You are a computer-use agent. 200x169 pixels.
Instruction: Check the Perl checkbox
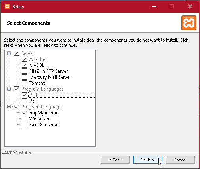coord(25,101)
